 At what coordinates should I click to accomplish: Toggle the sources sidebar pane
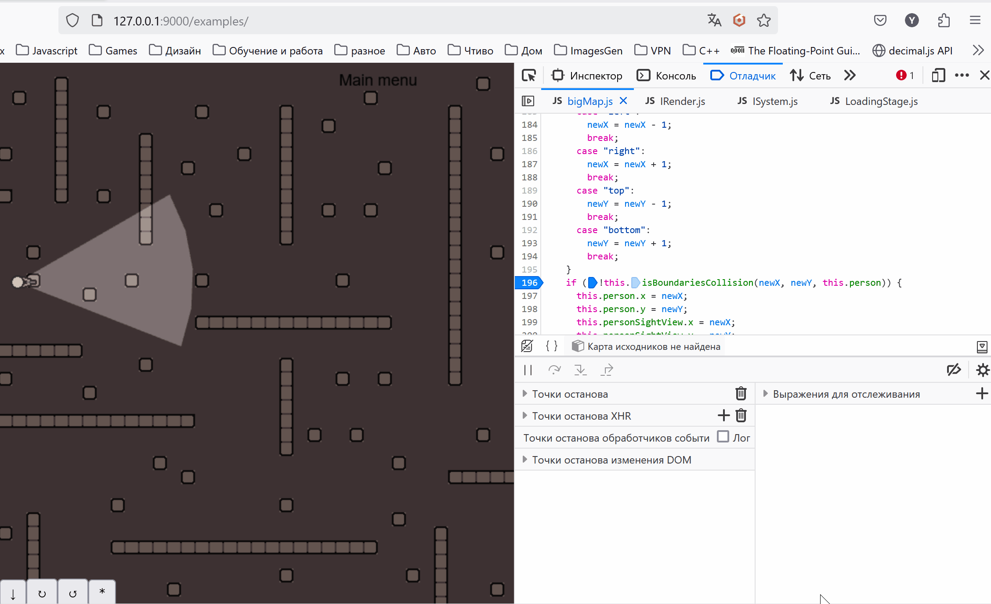[528, 101]
